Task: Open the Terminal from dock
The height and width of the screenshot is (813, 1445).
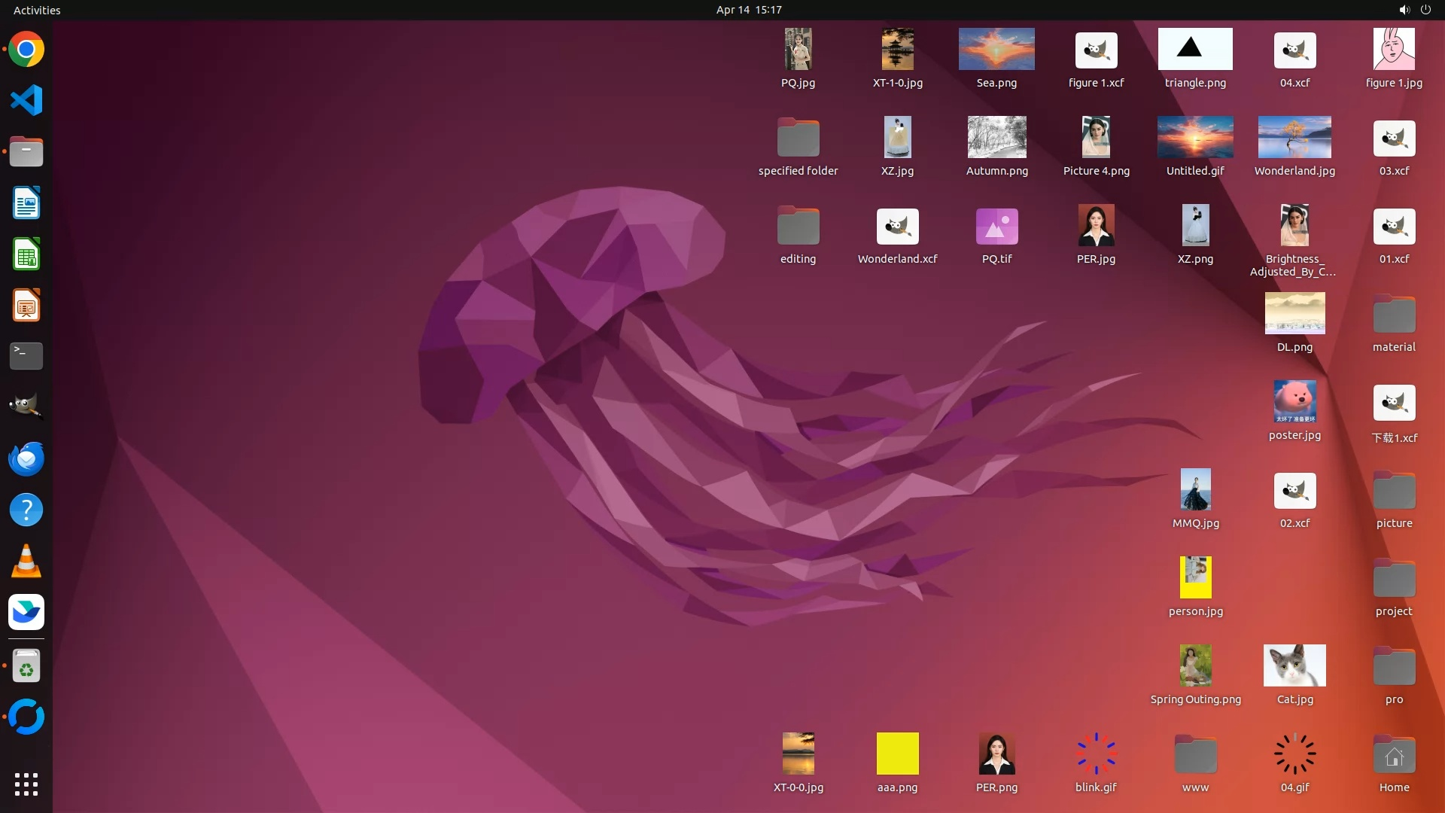Action: pos(26,355)
